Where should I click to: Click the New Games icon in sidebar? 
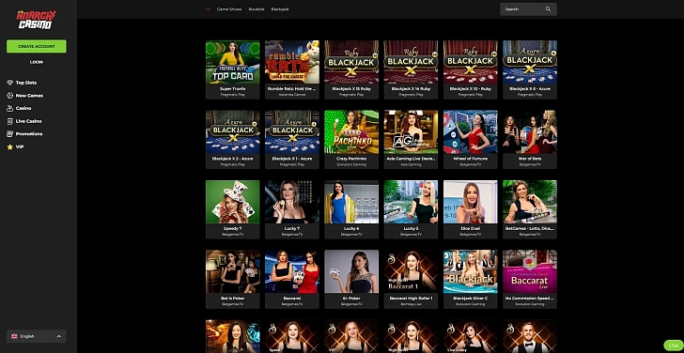tap(10, 96)
